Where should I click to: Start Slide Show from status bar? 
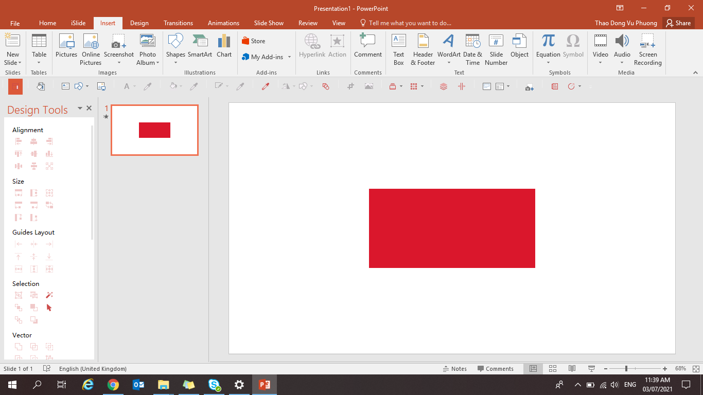[x=592, y=369]
